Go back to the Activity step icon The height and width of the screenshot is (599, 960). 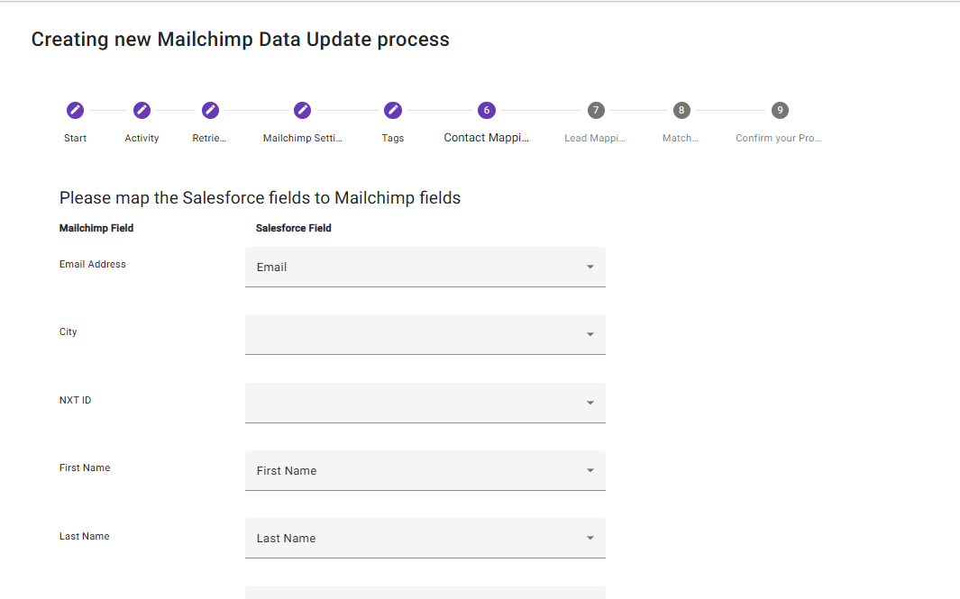(x=142, y=110)
